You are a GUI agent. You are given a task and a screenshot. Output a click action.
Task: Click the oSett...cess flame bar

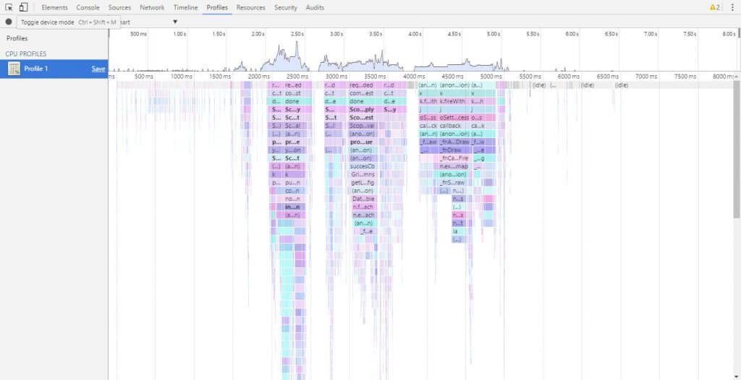coord(454,118)
